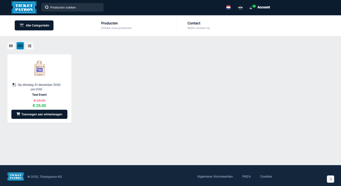
Task: Click the Ticket Patron logo in header
Action: pos(24,8)
